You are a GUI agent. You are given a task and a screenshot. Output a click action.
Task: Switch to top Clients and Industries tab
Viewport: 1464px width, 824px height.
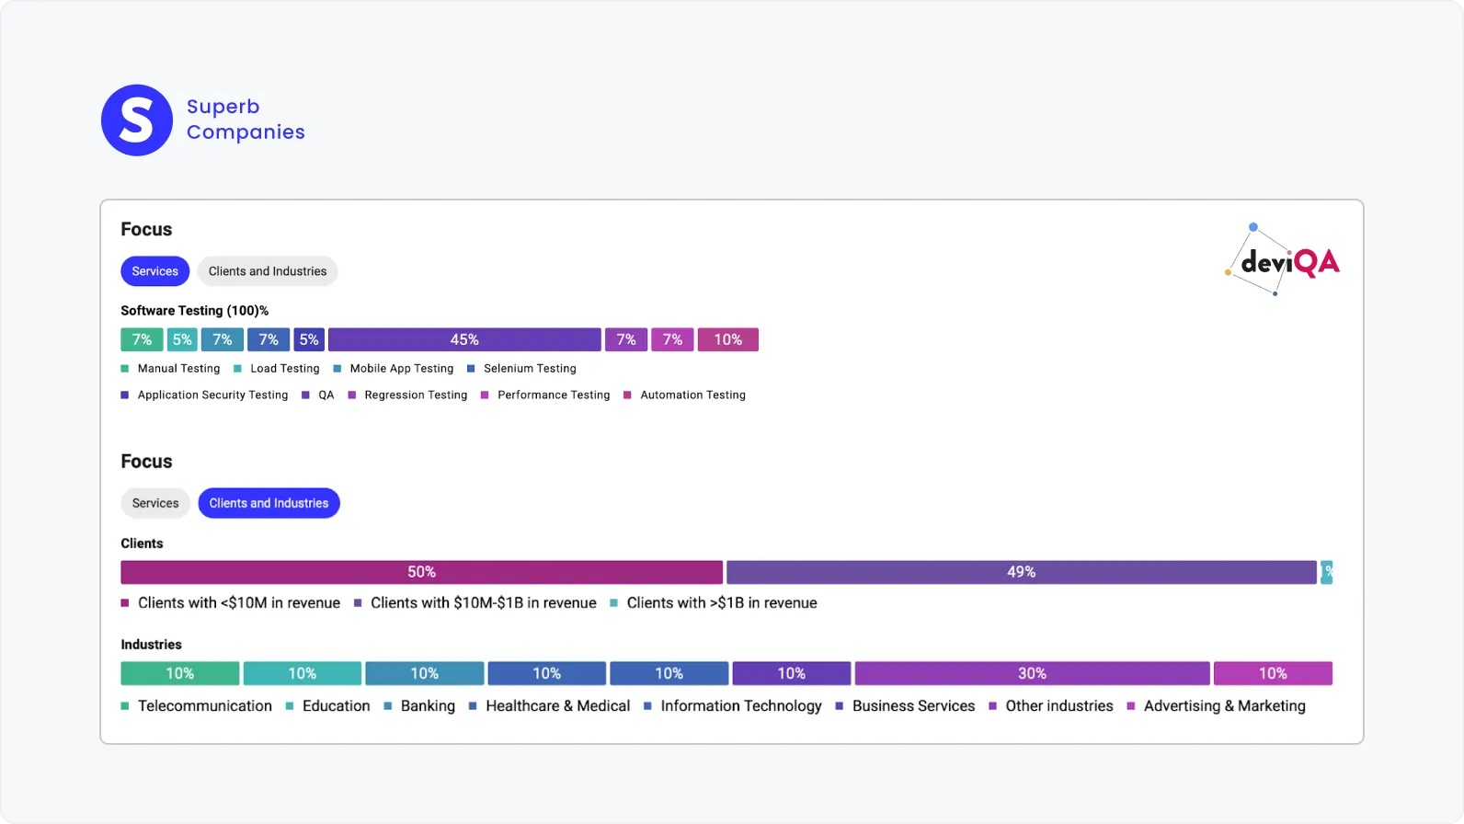click(x=268, y=271)
